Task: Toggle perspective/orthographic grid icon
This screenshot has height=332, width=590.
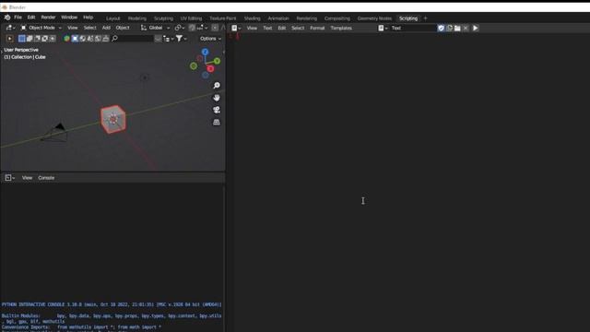Action: 217,123
